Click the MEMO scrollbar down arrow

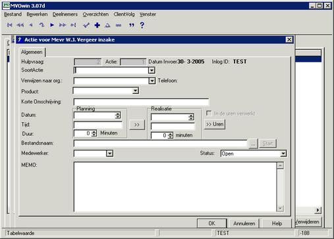tap(280, 208)
